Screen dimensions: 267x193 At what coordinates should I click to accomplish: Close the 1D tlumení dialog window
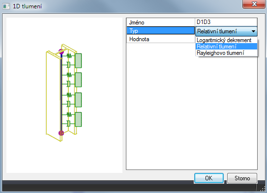(x=254, y=4)
